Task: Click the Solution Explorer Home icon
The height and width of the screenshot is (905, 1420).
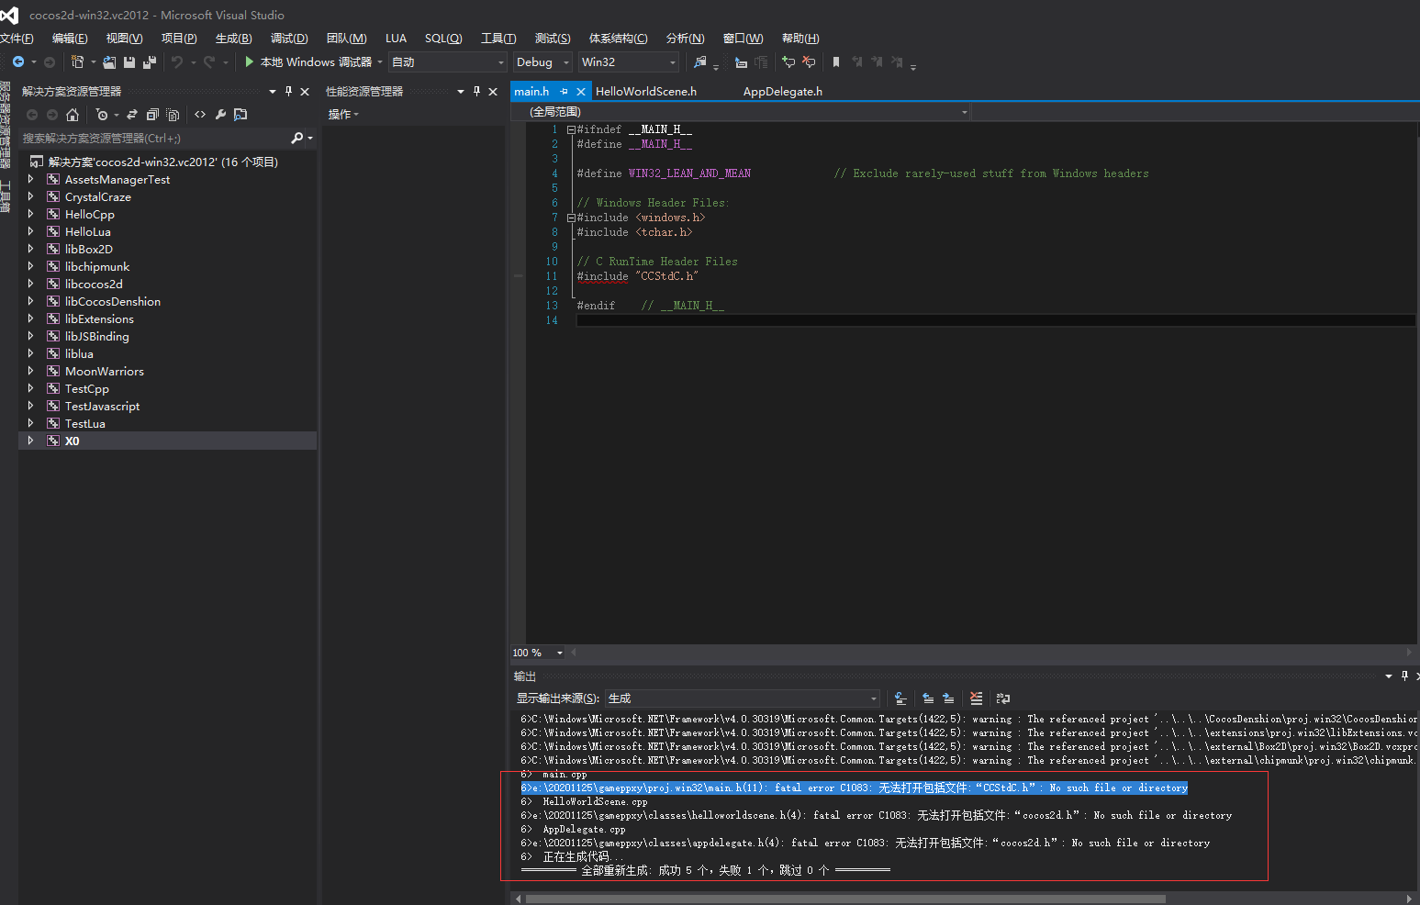Action: 73,115
